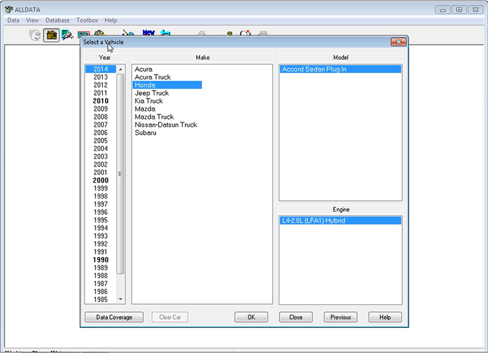Click the Close button in the dialog

coord(296,317)
